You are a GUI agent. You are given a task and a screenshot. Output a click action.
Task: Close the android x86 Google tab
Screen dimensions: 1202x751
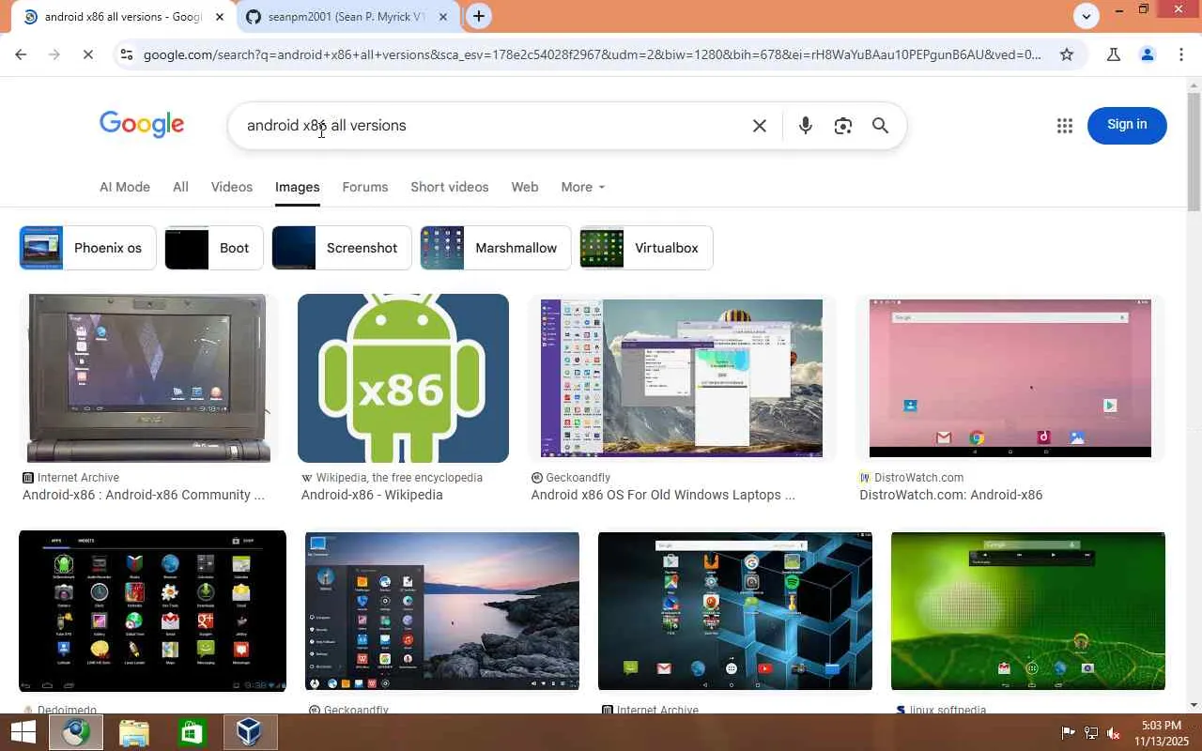[220, 17]
